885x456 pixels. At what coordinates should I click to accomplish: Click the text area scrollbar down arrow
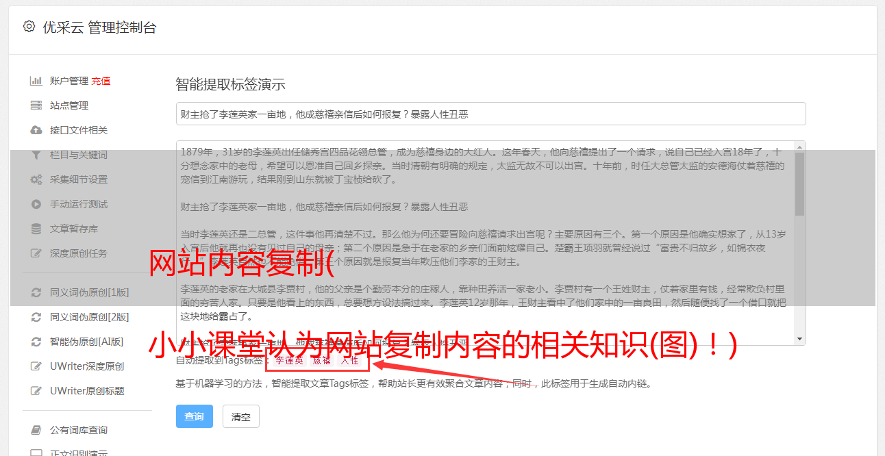click(799, 339)
